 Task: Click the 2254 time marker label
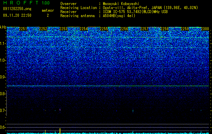tap(84, 29)
